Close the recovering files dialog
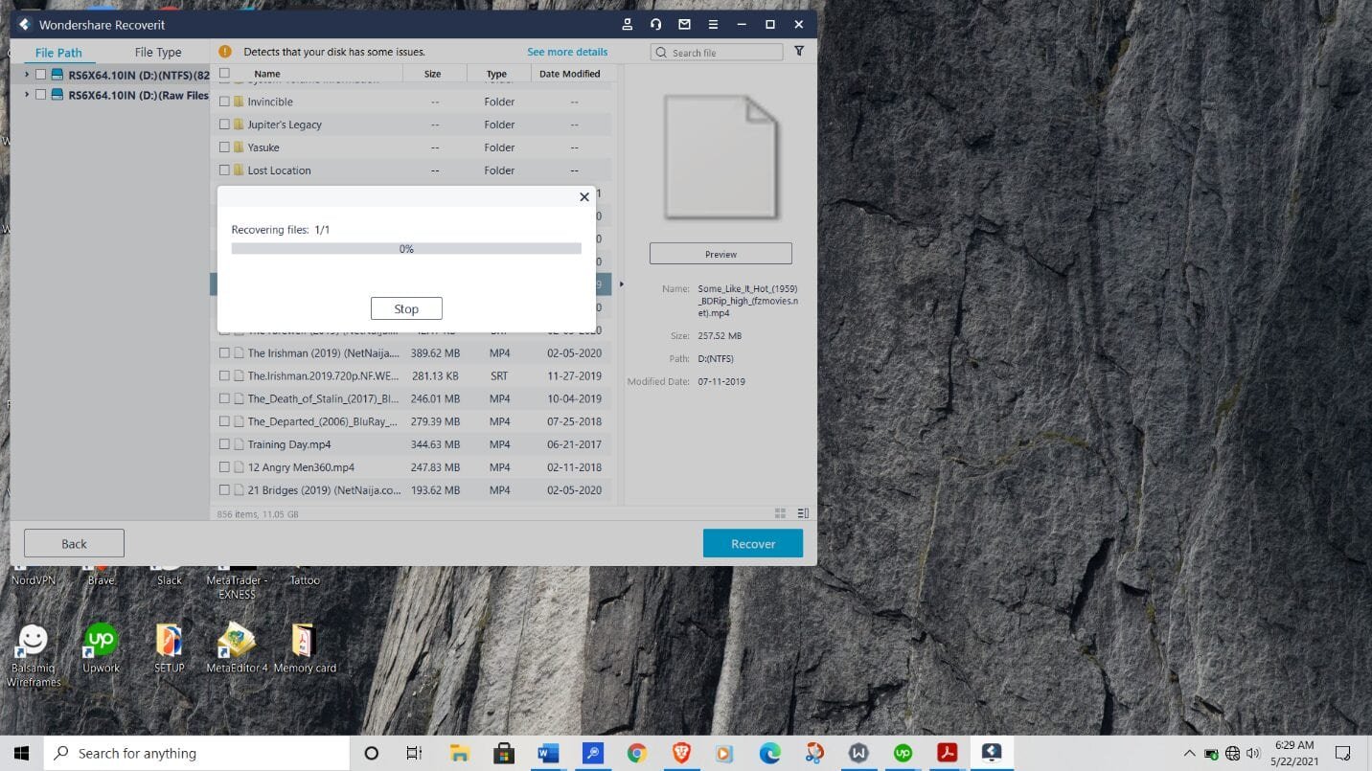 [x=584, y=197]
